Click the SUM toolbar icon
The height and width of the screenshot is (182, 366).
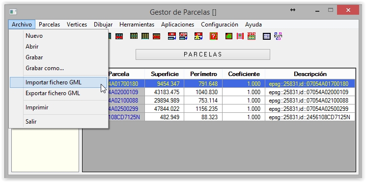click(x=278, y=36)
